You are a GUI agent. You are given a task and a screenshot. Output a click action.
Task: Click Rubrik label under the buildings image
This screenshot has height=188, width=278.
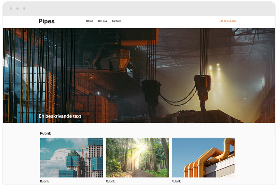tap(44, 181)
